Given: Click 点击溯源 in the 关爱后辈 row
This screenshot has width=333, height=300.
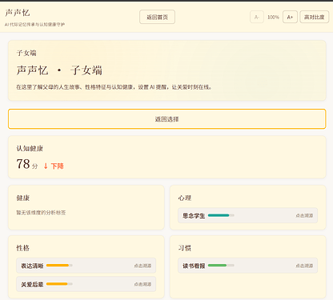Looking at the screenshot, I should pyautogui.click(x=142, y=285).
